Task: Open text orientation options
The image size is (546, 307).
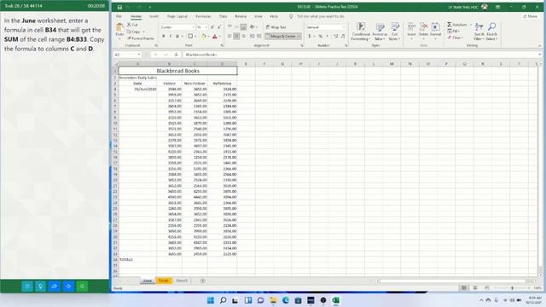Action: 253,26
